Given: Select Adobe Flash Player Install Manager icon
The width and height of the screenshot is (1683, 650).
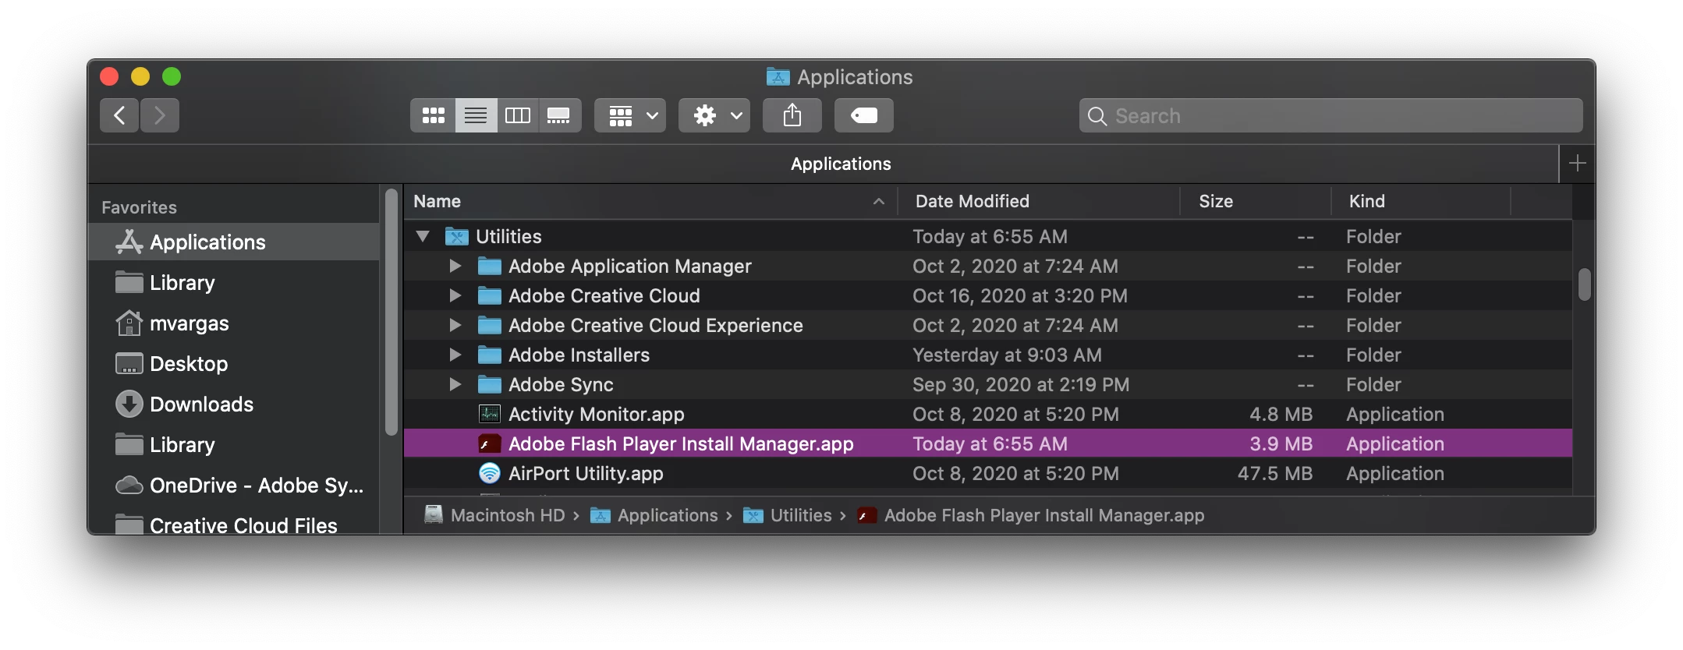Looking at the screenshot, I should tap(489, 443).
